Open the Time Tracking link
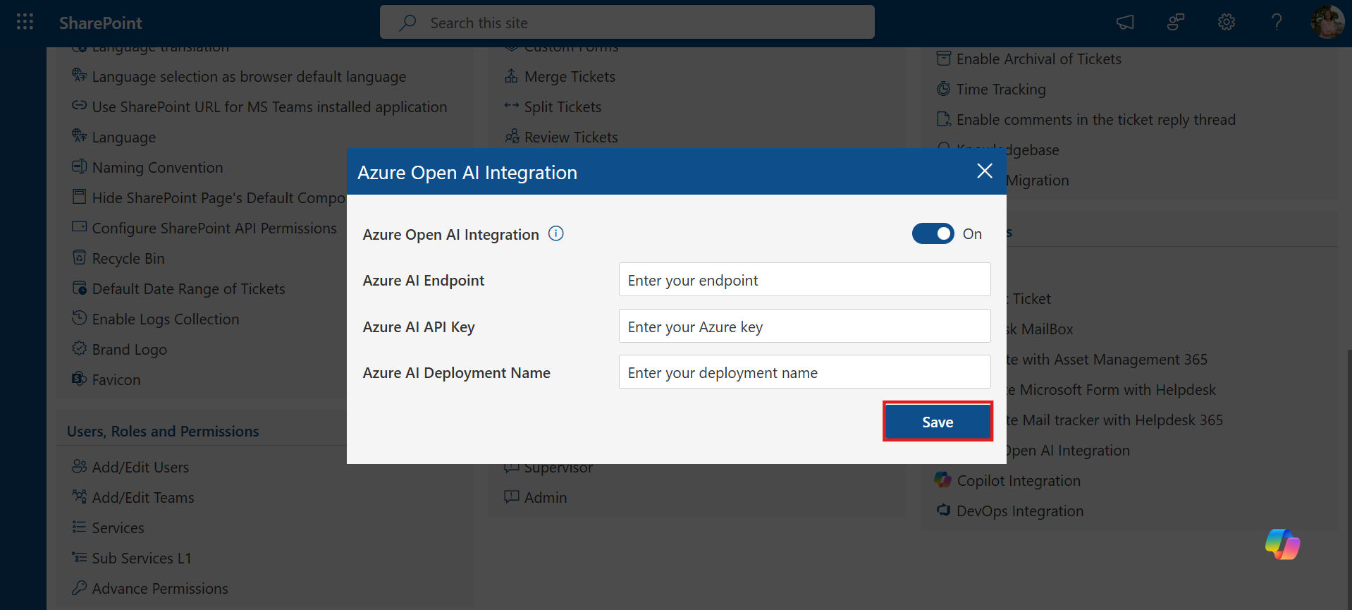 [1001, 89]
